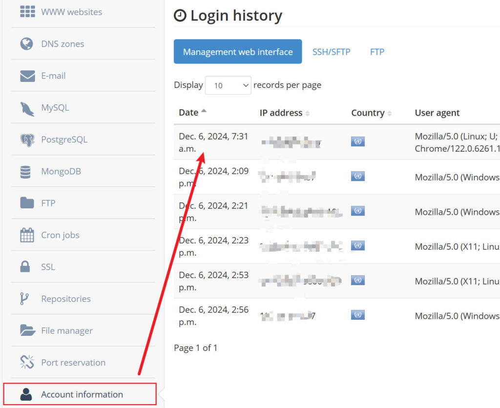Image resolution: width=500 pixels, height=408 pixels.
Task: Open the records per page dropdown
Action: 228,85
